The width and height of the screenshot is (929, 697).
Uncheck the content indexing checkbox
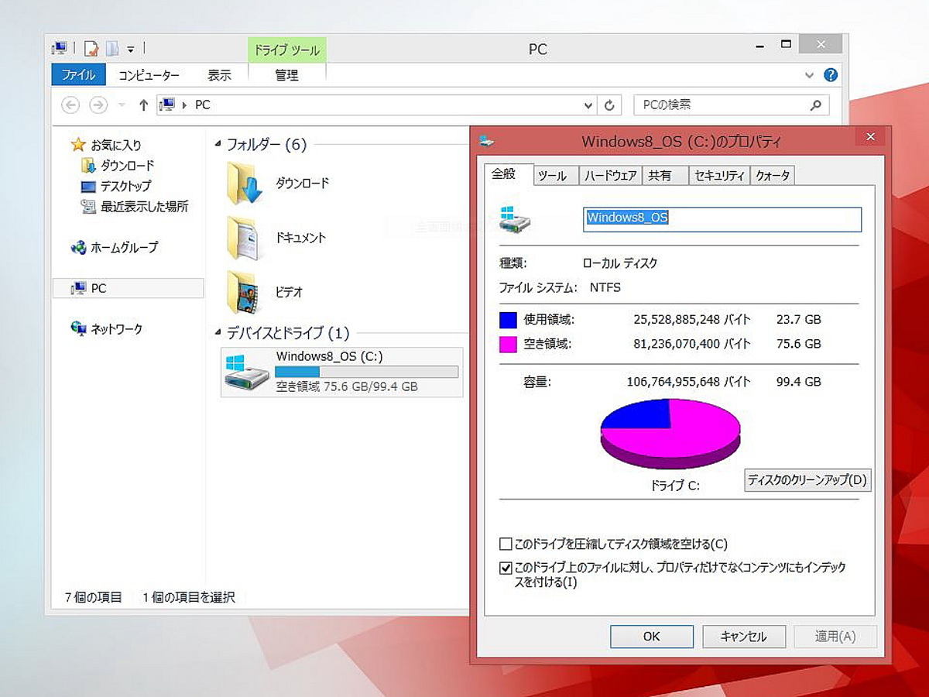506,568
